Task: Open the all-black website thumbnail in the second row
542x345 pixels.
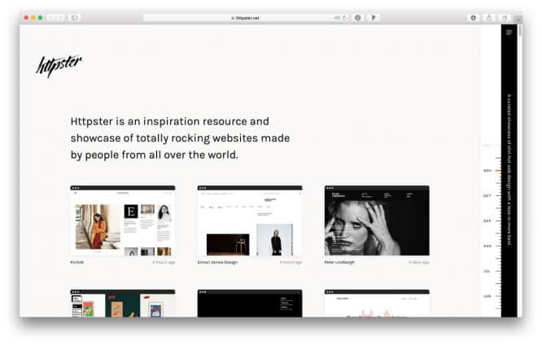Action: (x=250, y=304)
